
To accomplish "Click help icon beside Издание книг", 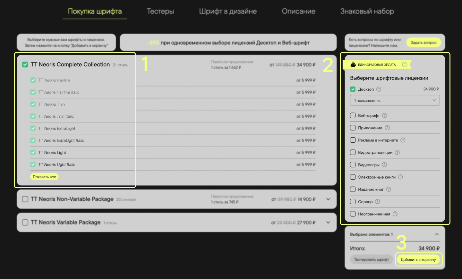I will tap(389, 189).
